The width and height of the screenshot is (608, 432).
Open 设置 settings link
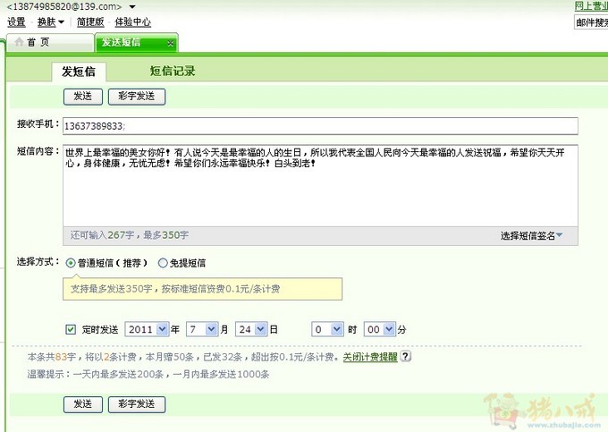click(16, 22)
